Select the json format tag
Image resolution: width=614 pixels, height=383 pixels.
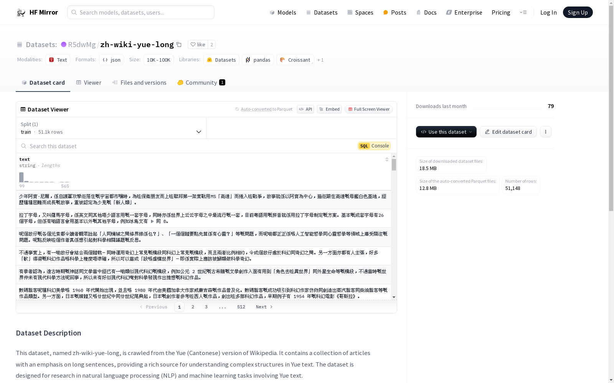point(111,60)
